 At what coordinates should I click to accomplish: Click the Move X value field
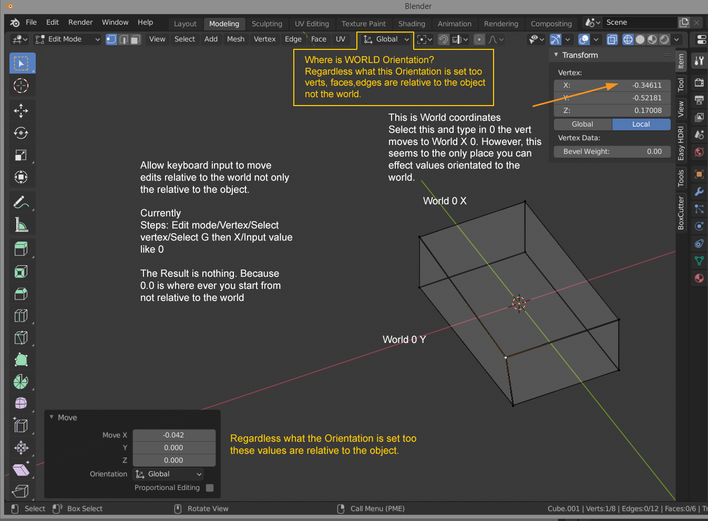(x=174, y=435)
